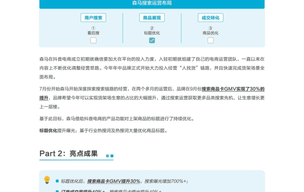Click the circled number ② icon
304x192 pixels.
coord(152,28)
